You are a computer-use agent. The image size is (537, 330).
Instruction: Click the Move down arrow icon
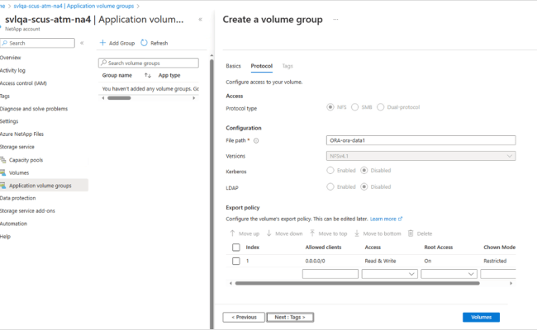point(268,233)
